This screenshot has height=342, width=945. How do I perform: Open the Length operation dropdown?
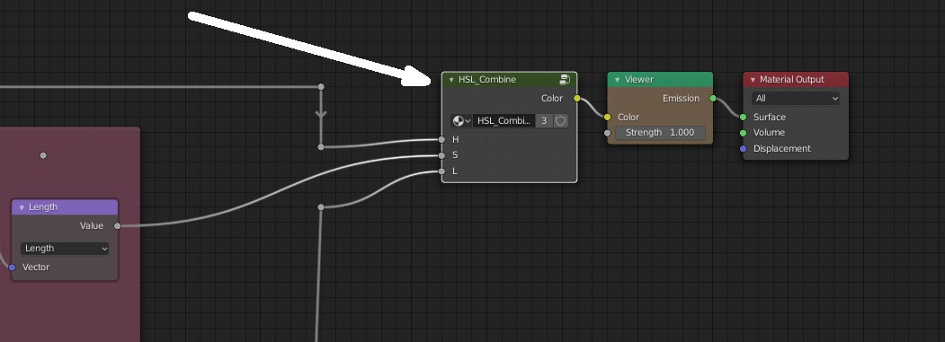pos(65,248)
